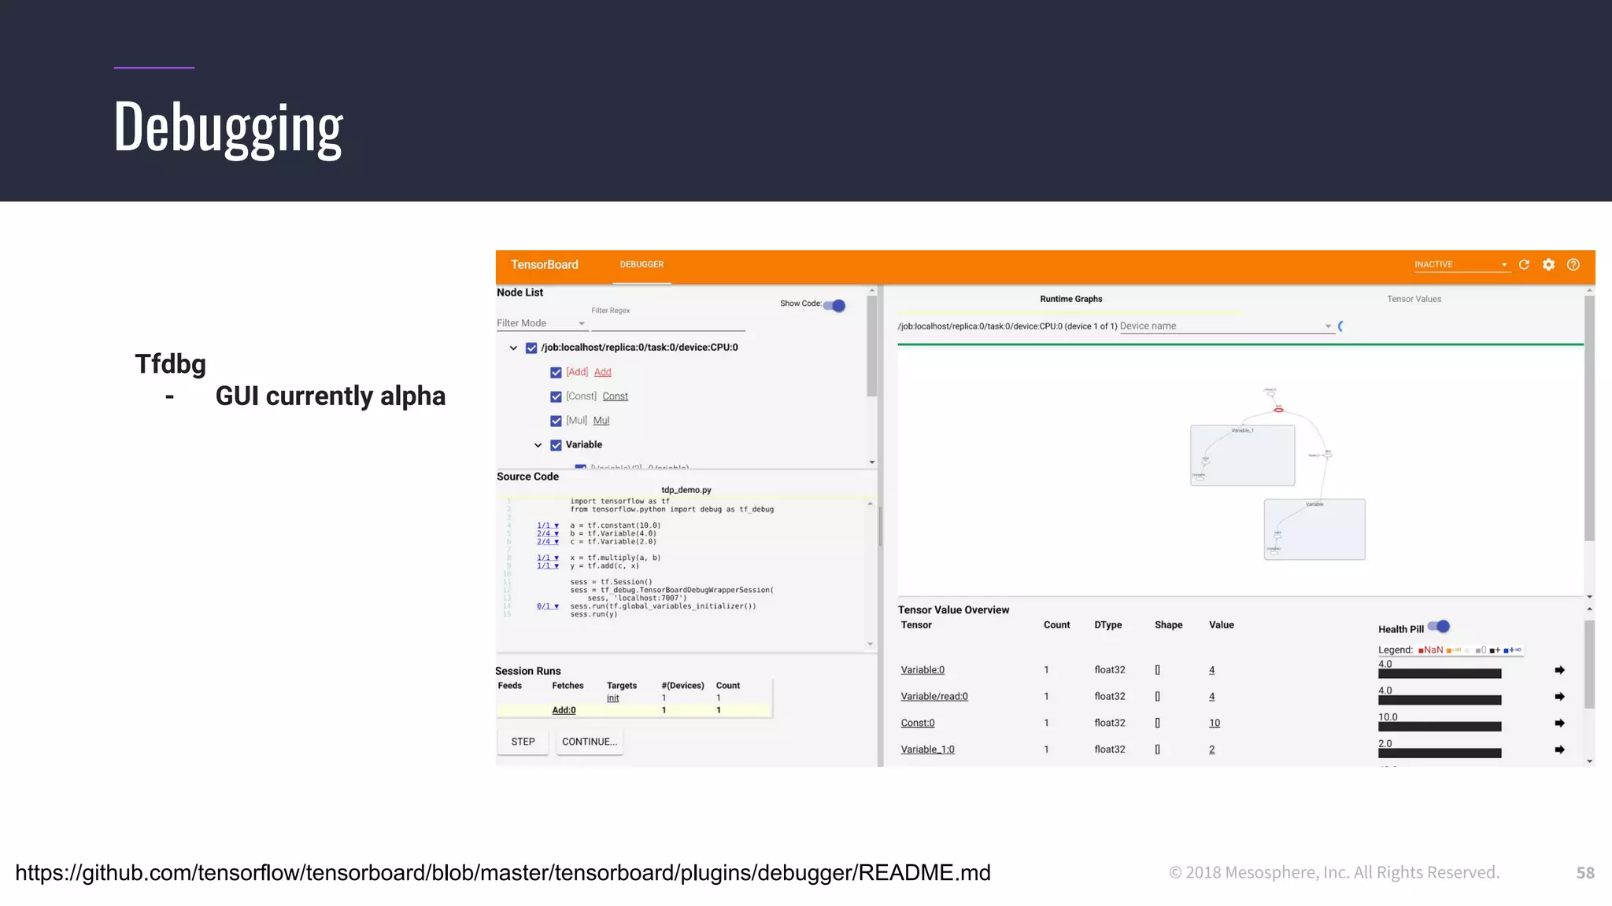
Task: Click the Variable subgraph box in the graph
Action: tap(1314, 529)
